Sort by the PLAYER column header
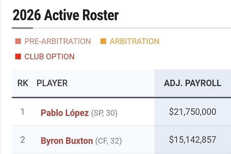 (52, 83)
